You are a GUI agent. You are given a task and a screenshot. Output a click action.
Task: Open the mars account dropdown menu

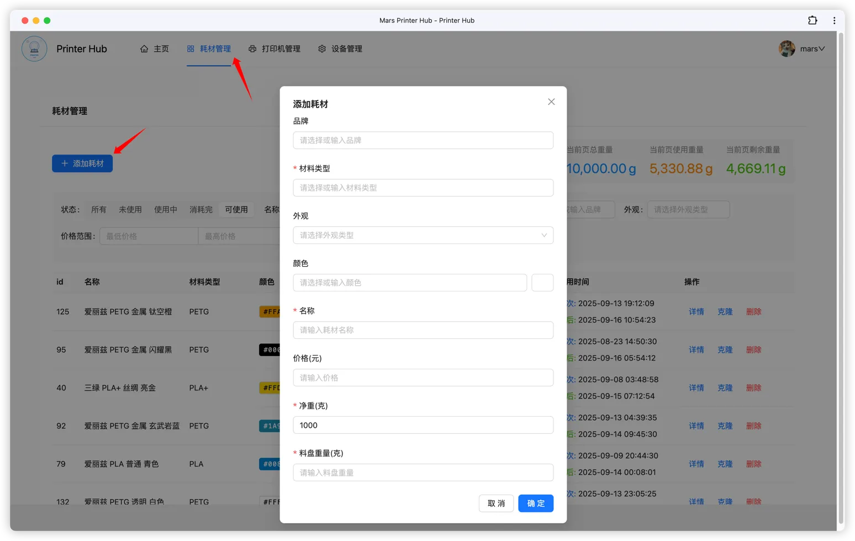tap(810, 49)
